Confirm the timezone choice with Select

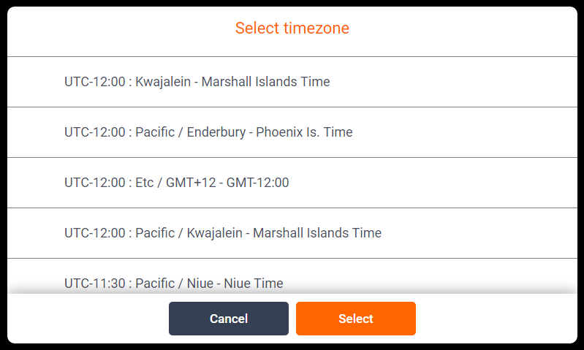coord(355,319)
